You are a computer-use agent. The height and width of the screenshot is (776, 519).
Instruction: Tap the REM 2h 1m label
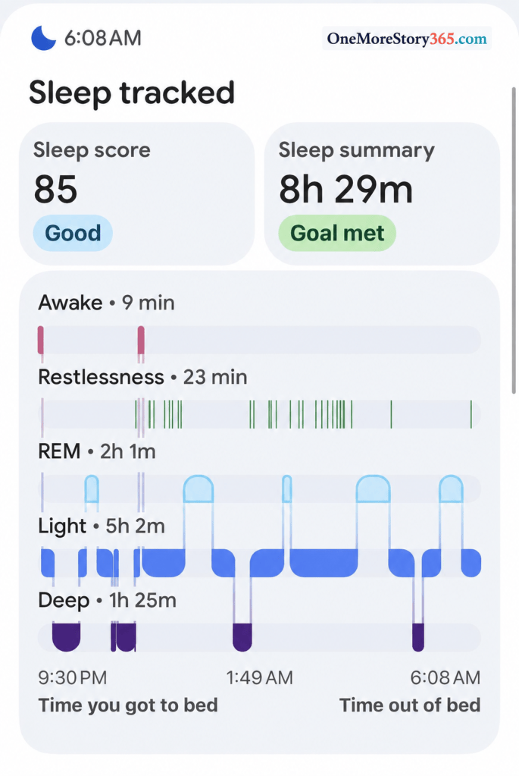pyautogui.click(x=97, y=451)
